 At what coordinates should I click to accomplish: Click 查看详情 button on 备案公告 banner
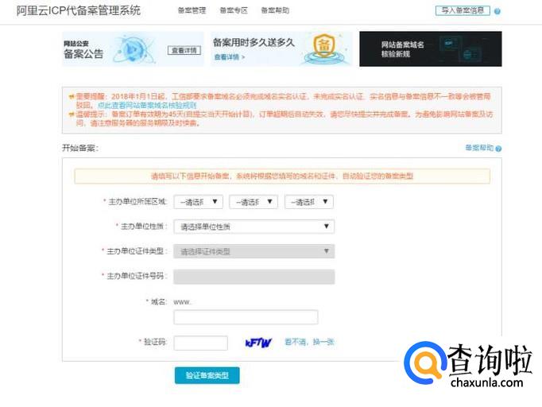[184, 51]
